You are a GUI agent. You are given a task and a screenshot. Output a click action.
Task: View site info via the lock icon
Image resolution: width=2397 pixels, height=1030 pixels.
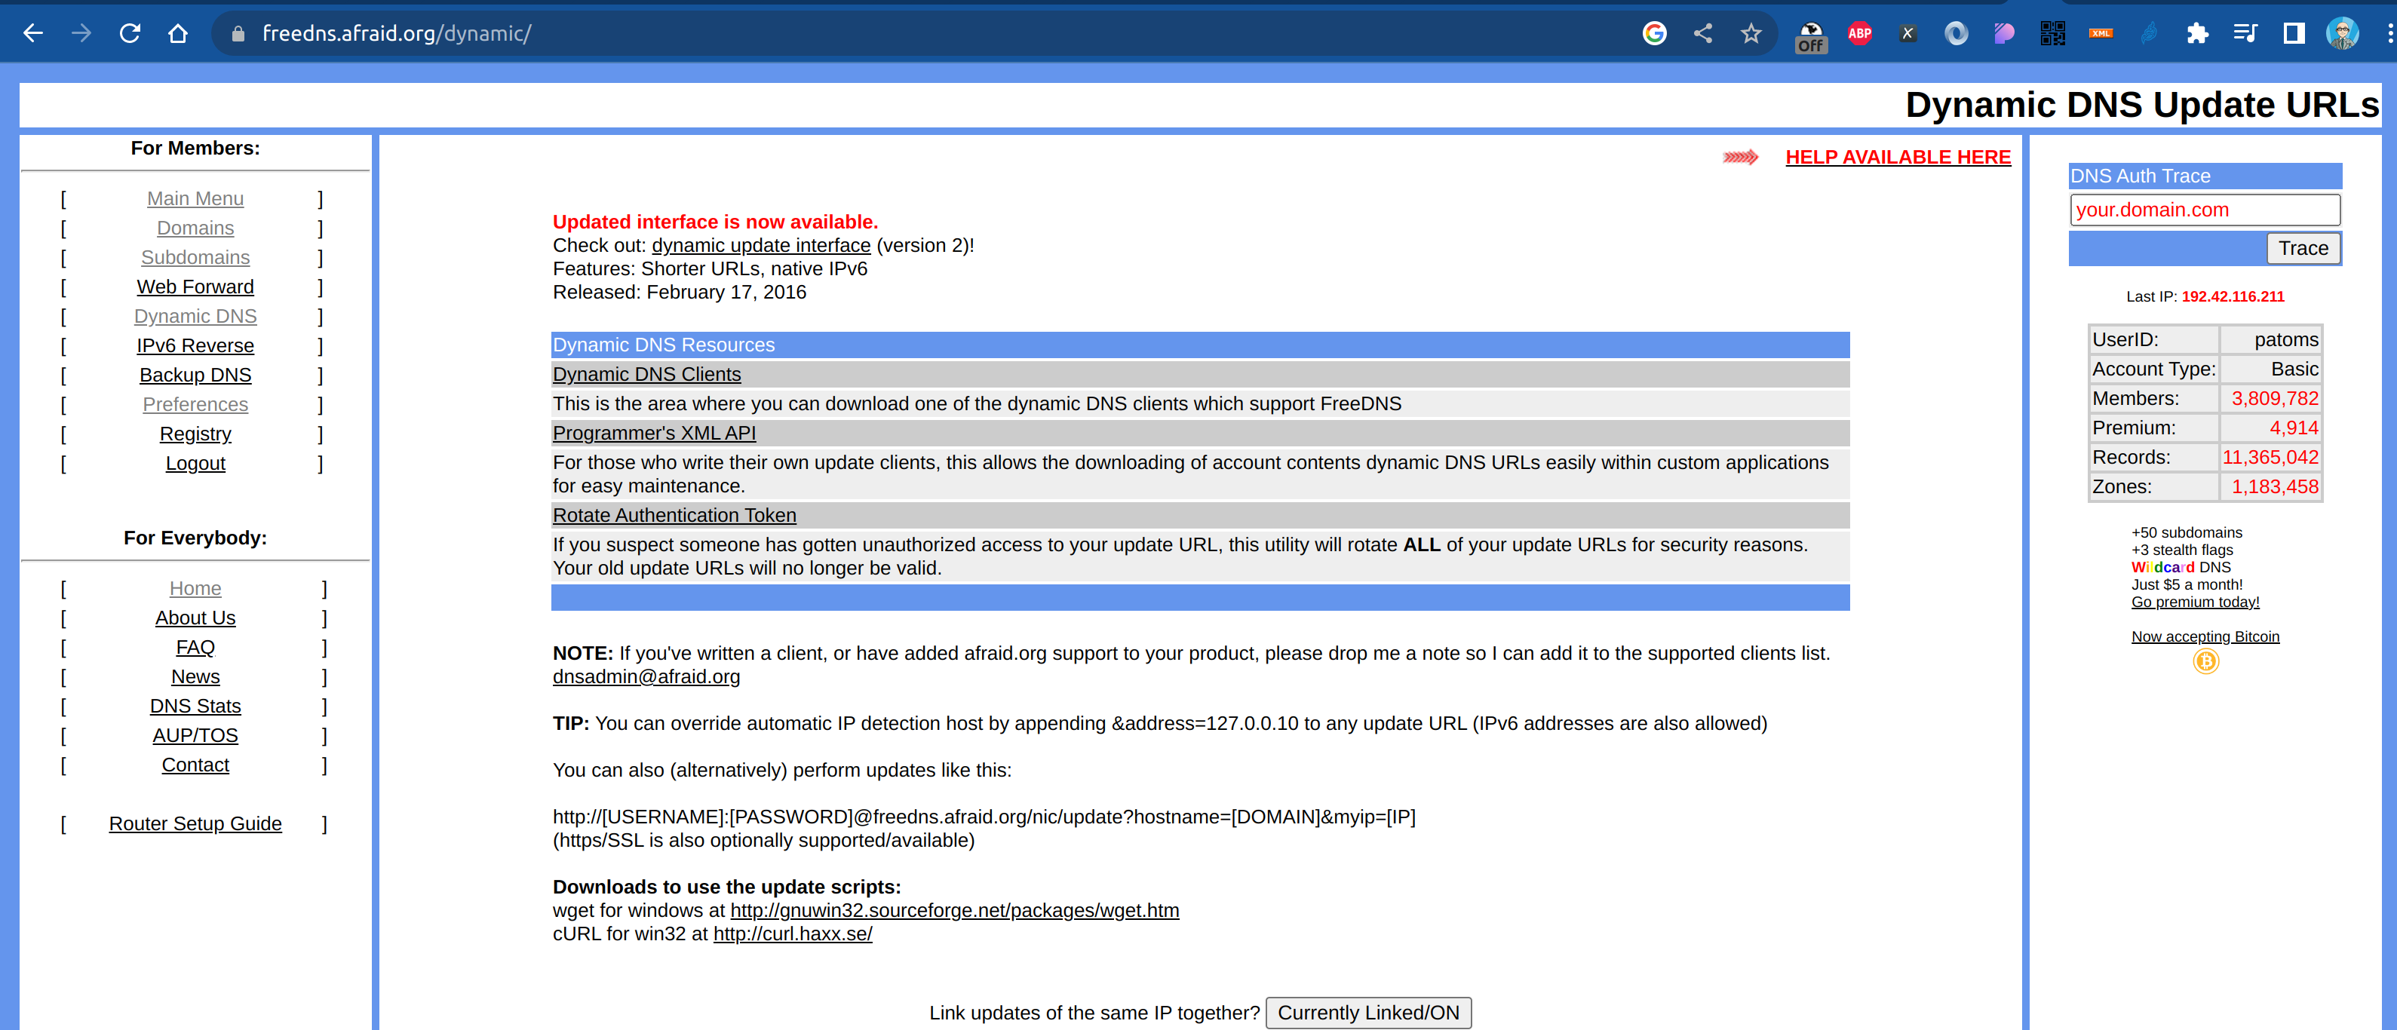tap(238, 33)
